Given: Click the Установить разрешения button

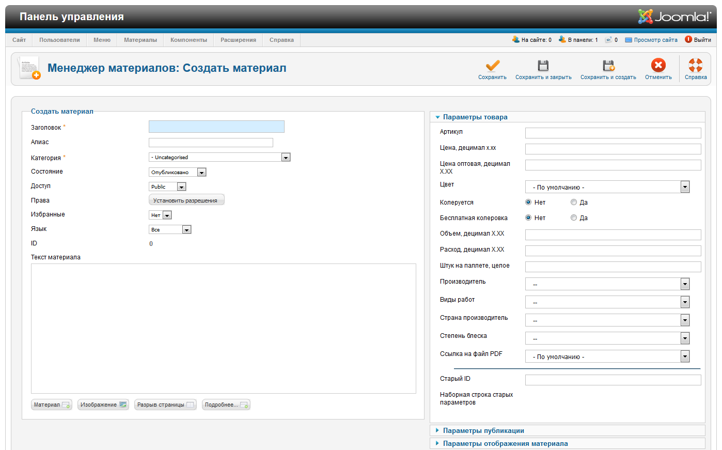Looking at the screenshot, I should click(186, 200).
